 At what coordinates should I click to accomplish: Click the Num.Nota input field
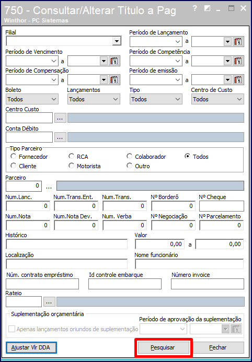pos(28,225)
